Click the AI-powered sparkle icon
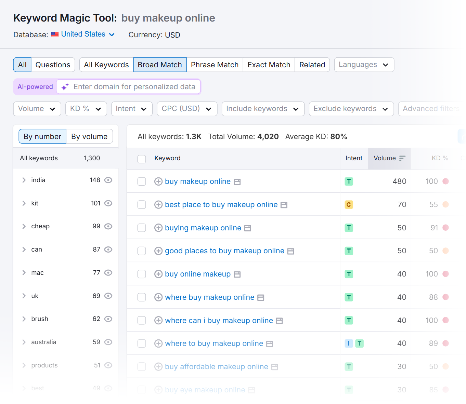Screen dimensions: 466x404 (65, 87)
